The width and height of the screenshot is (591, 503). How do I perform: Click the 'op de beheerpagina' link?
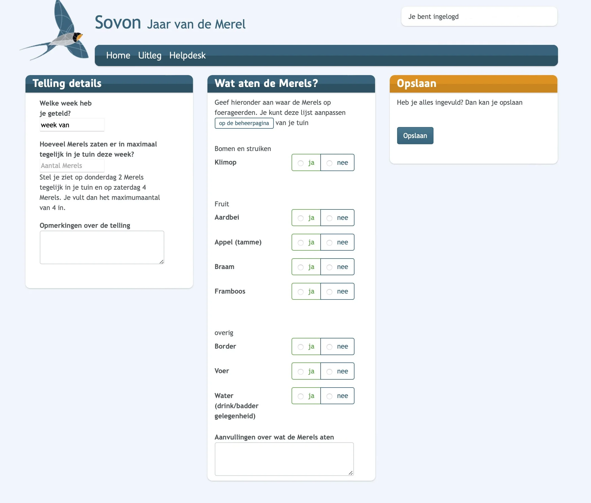coord(244,123)
